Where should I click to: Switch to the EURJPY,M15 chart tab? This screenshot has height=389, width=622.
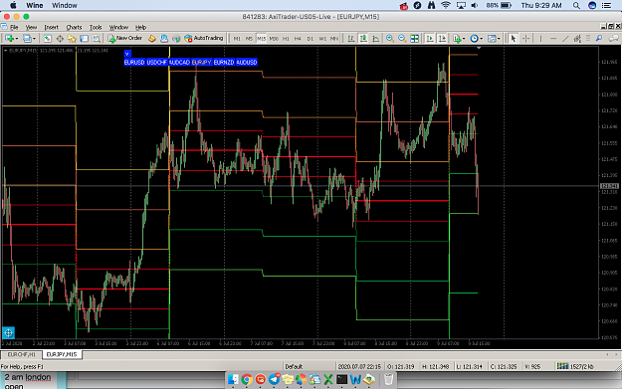pos(62,354)
